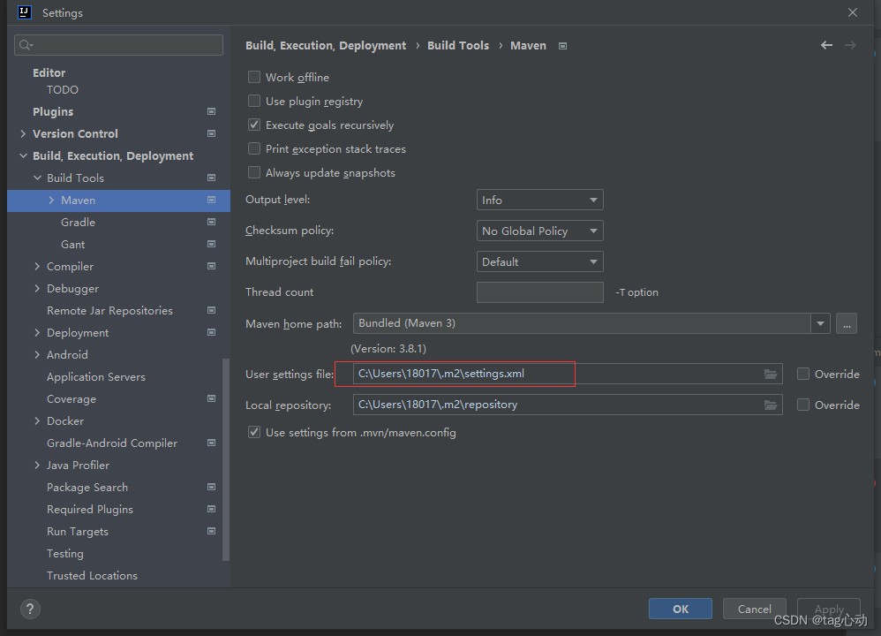Open the Multiproject build fail policy dropdown
Image resolution: width=881 pixels, height=636 pixels.
click(540, 261)
